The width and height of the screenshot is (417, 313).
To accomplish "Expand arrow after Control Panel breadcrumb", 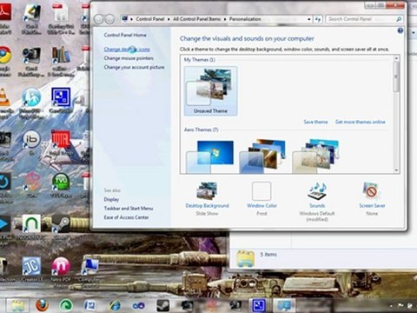I will 169,19.
